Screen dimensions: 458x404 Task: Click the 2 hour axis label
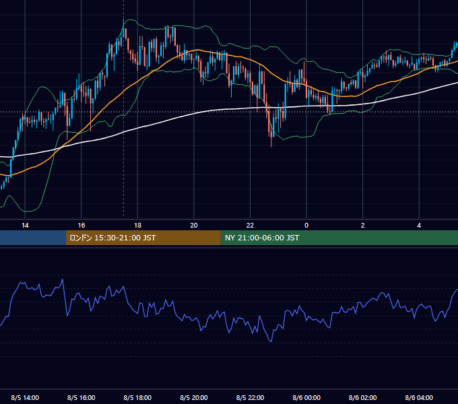[363, 226]
